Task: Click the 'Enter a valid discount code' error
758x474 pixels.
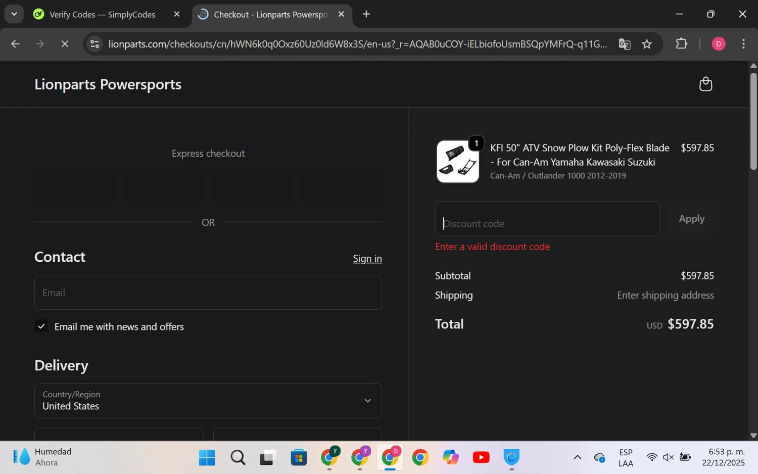Action: 492,247
